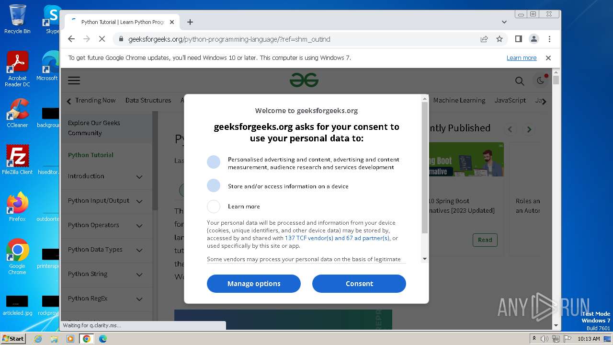
Task: Open Data Structures category
Action: pyautogui.click(x=148, y=101)
